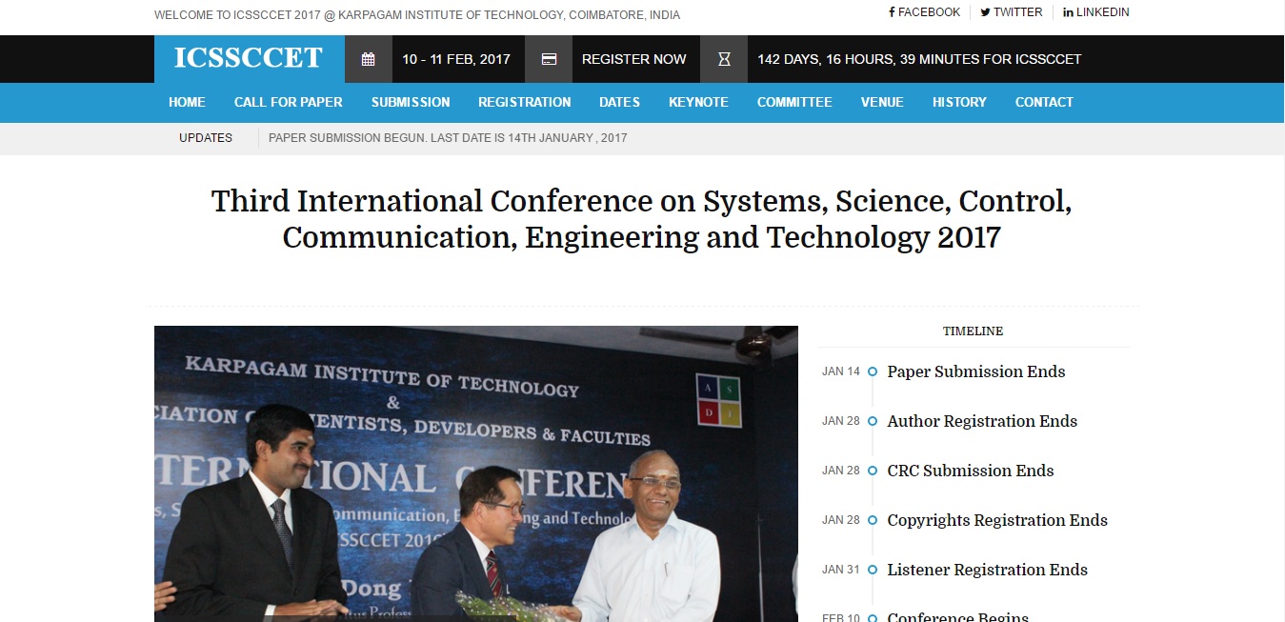Image resolution: width=1285 pixels, height=622 pixels.
Task: Click the Jan 14 timeline circle marker
Action: pos(873,371)
